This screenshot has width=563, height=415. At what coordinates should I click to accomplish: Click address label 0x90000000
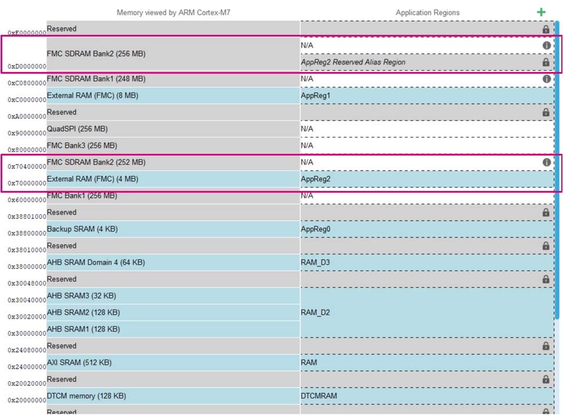tap(27, 133)
